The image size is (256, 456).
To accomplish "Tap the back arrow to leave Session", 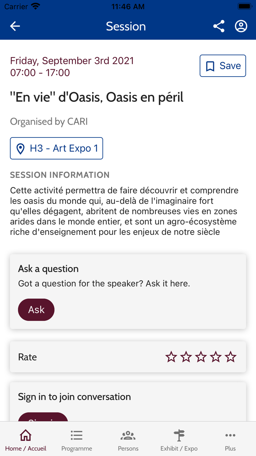I will [x=15, y=26].
